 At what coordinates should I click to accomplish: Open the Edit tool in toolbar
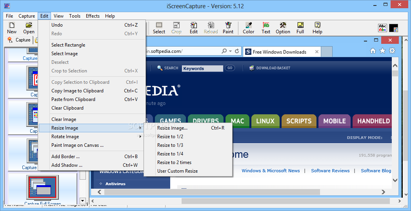point(194,28)
